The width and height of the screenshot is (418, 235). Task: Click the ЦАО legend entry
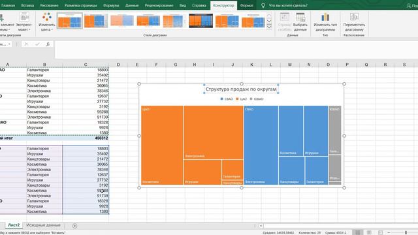click(242, 99)
